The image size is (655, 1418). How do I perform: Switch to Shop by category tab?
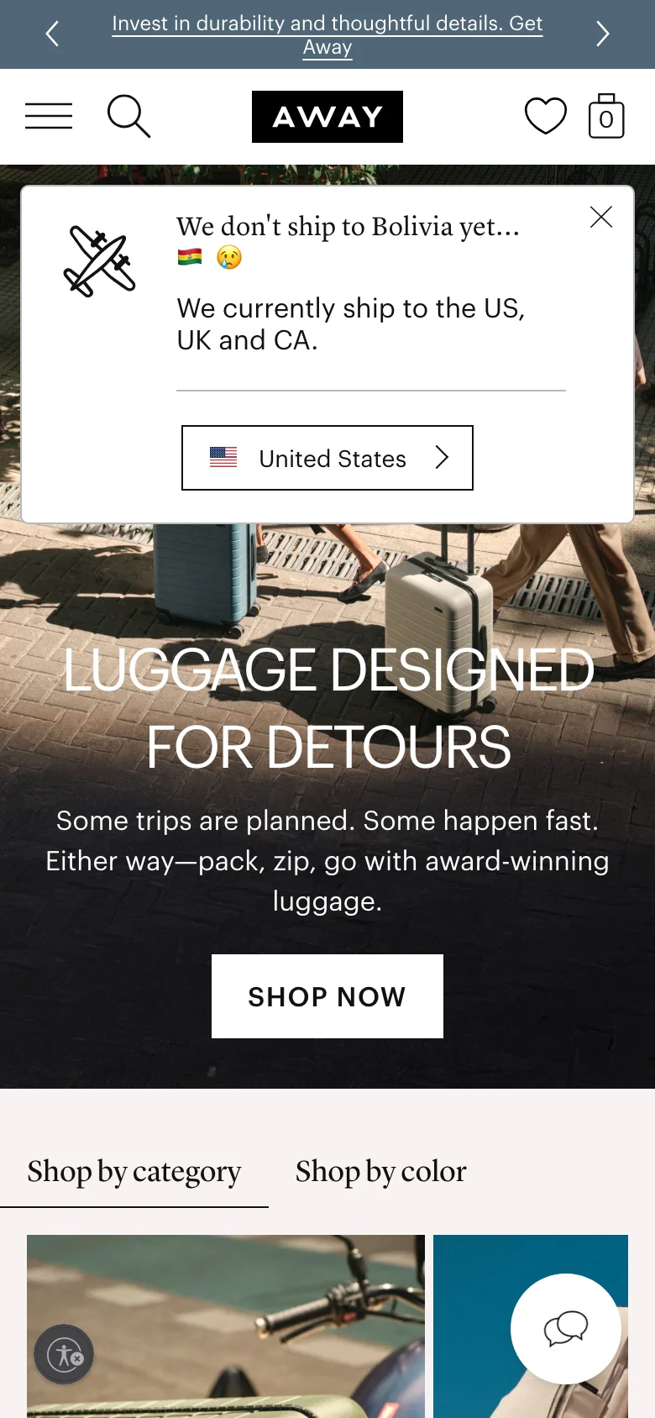[134, 1171]
